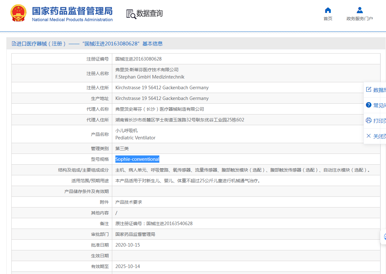Click the 数据查询 heading
The width and height of the screenshot is (386, 274).
click(150, 14)
